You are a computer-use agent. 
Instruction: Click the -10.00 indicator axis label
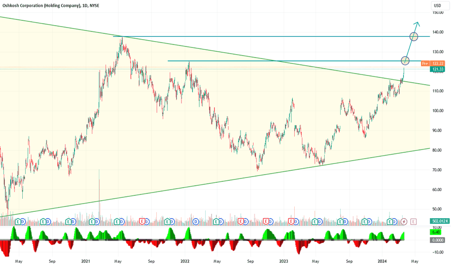437,252
